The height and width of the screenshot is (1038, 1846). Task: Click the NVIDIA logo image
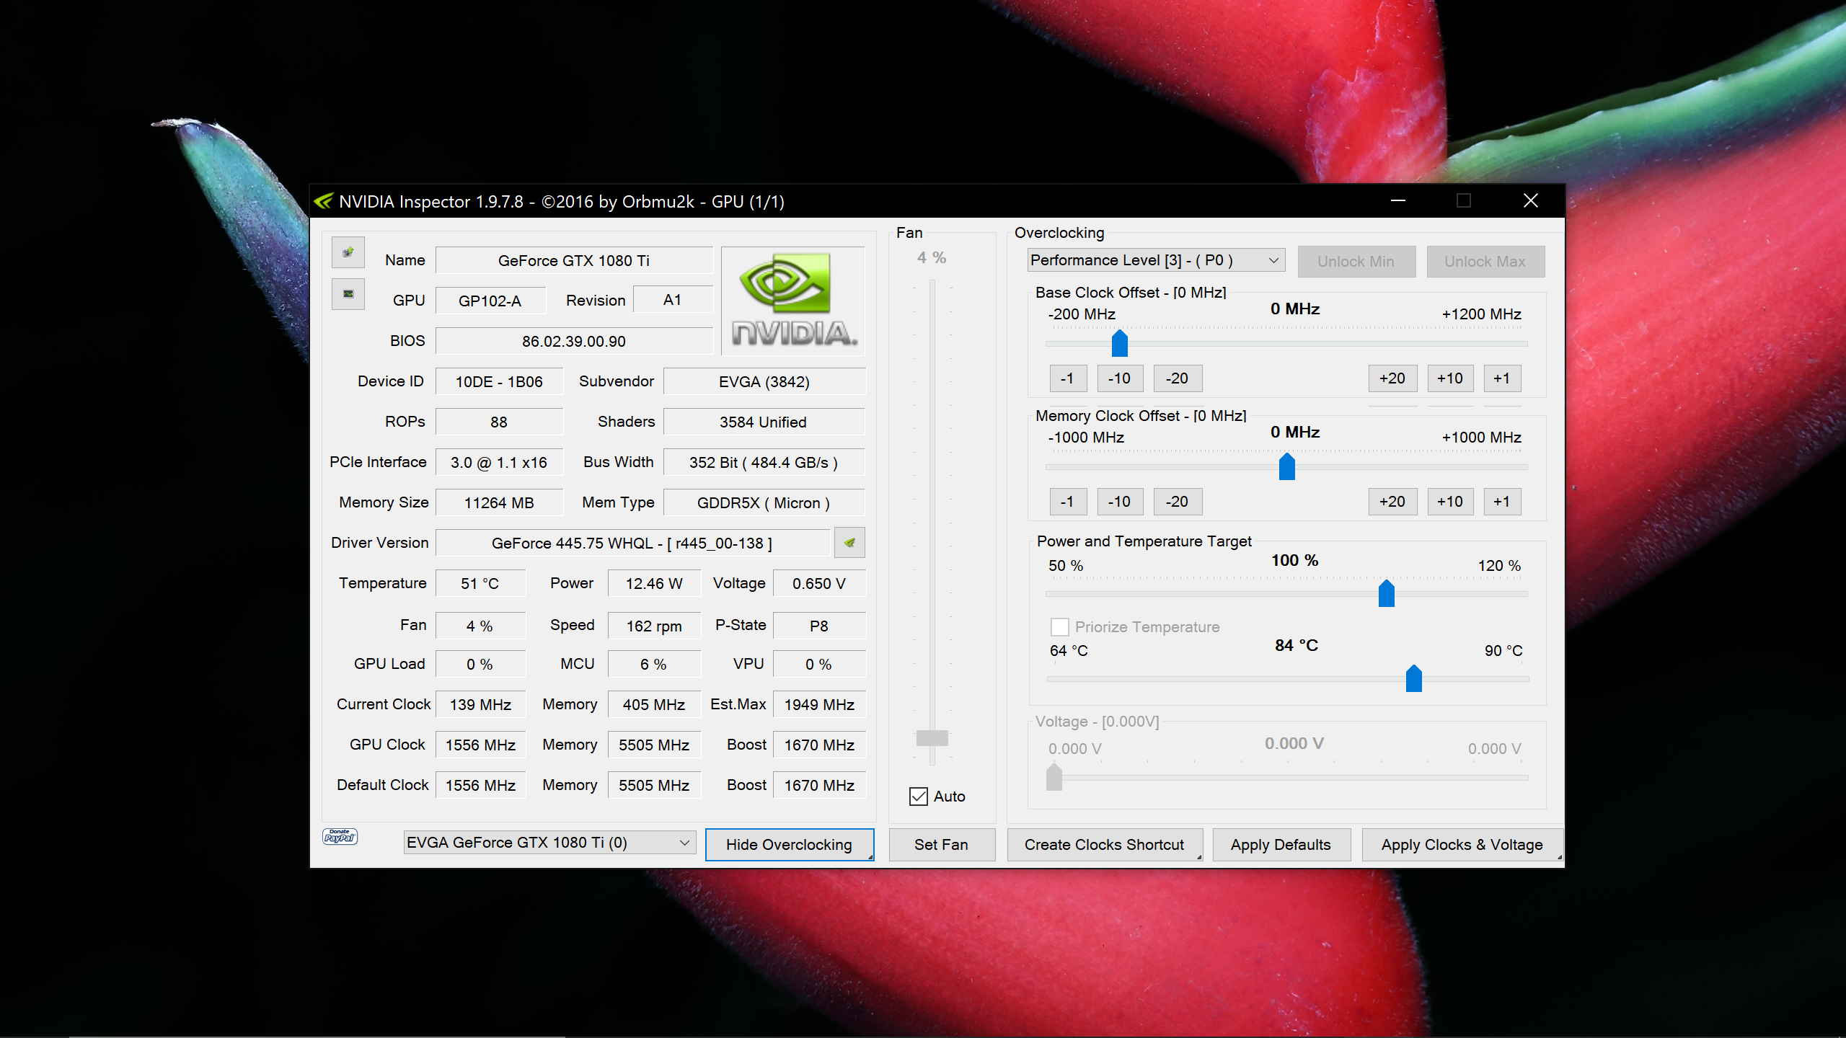pyautogui.click(x=792, y=301)
